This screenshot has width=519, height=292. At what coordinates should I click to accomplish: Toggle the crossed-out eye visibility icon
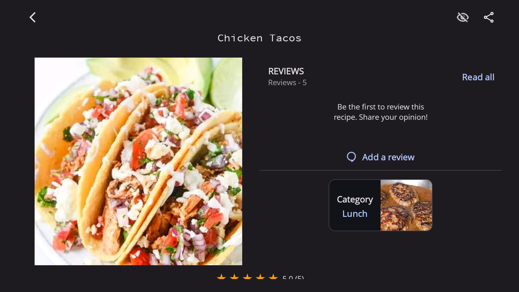[x=463, y=17]
